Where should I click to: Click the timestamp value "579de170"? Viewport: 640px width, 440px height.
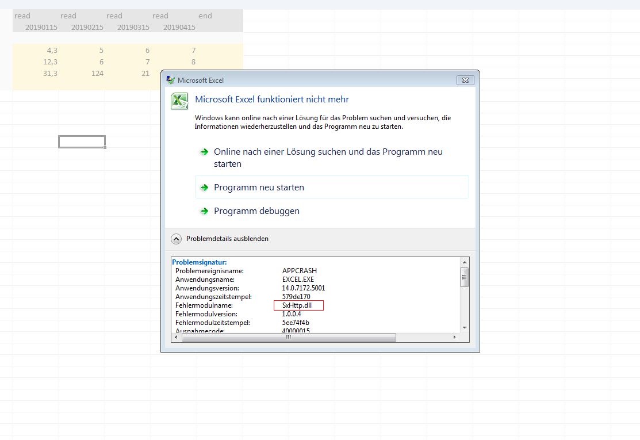296,297
